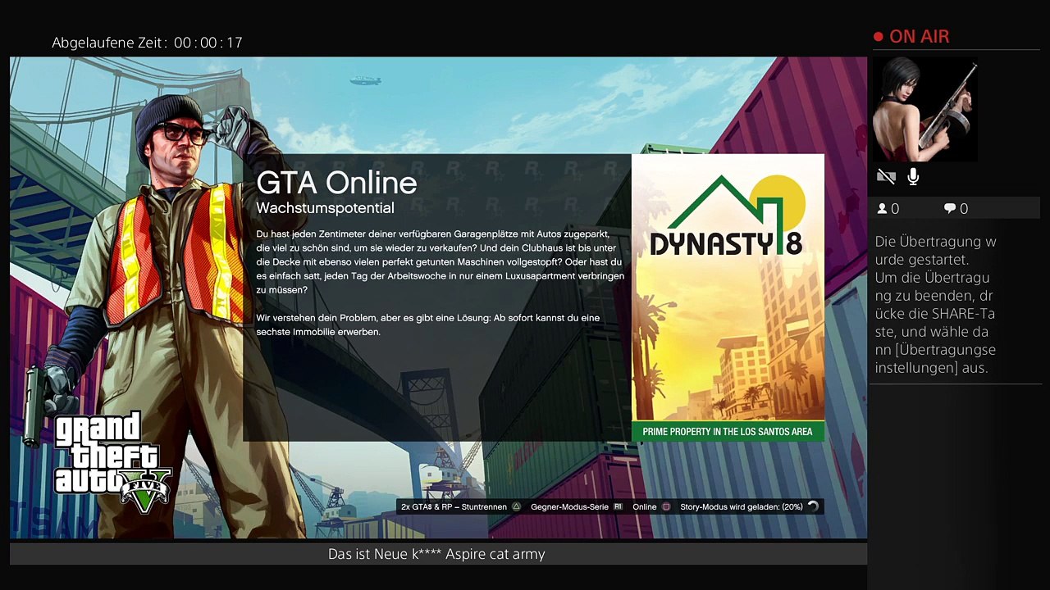Click the viewer count number 0
This screenshot has height=590, width=1050.
(x=895, y=209)
